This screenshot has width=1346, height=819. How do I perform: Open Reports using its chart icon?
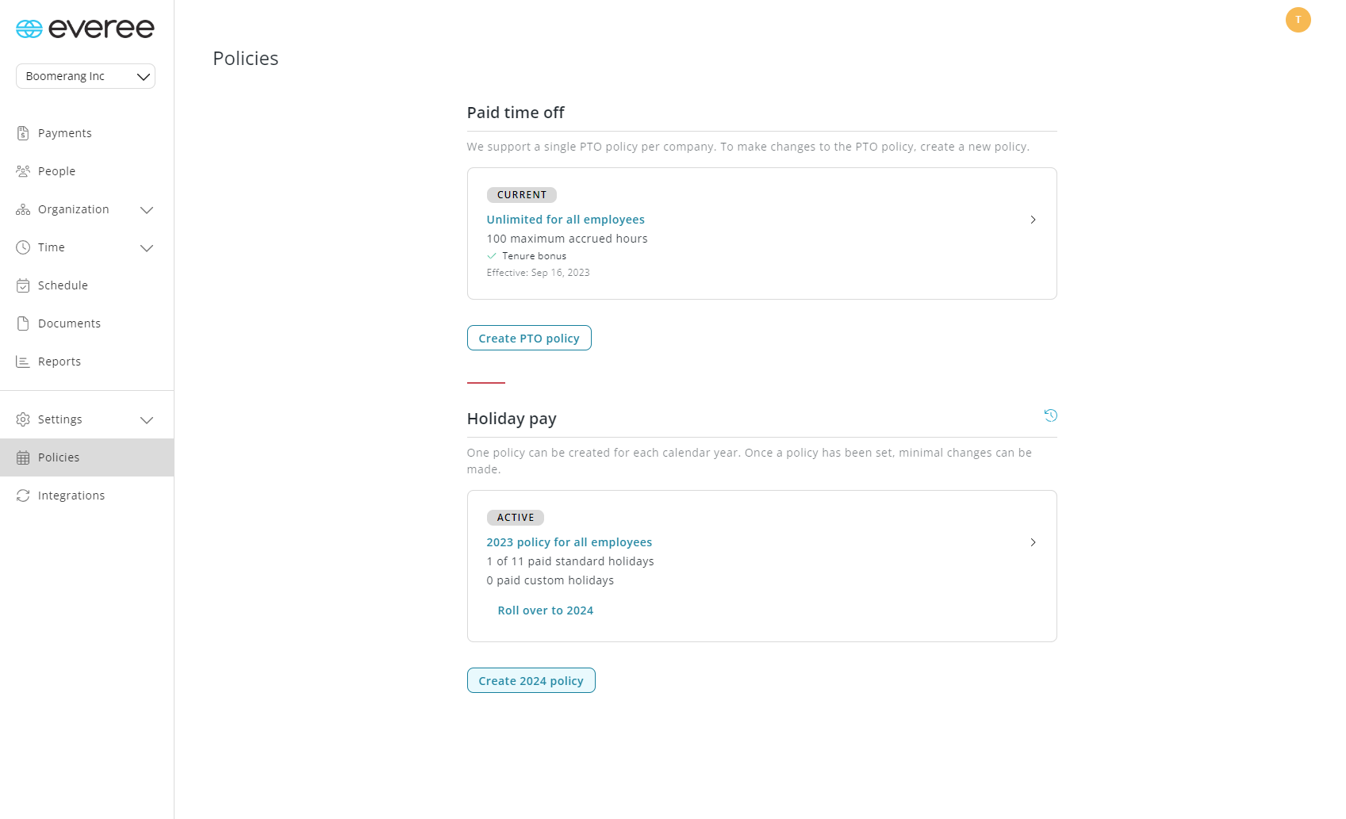pos(23,362)
